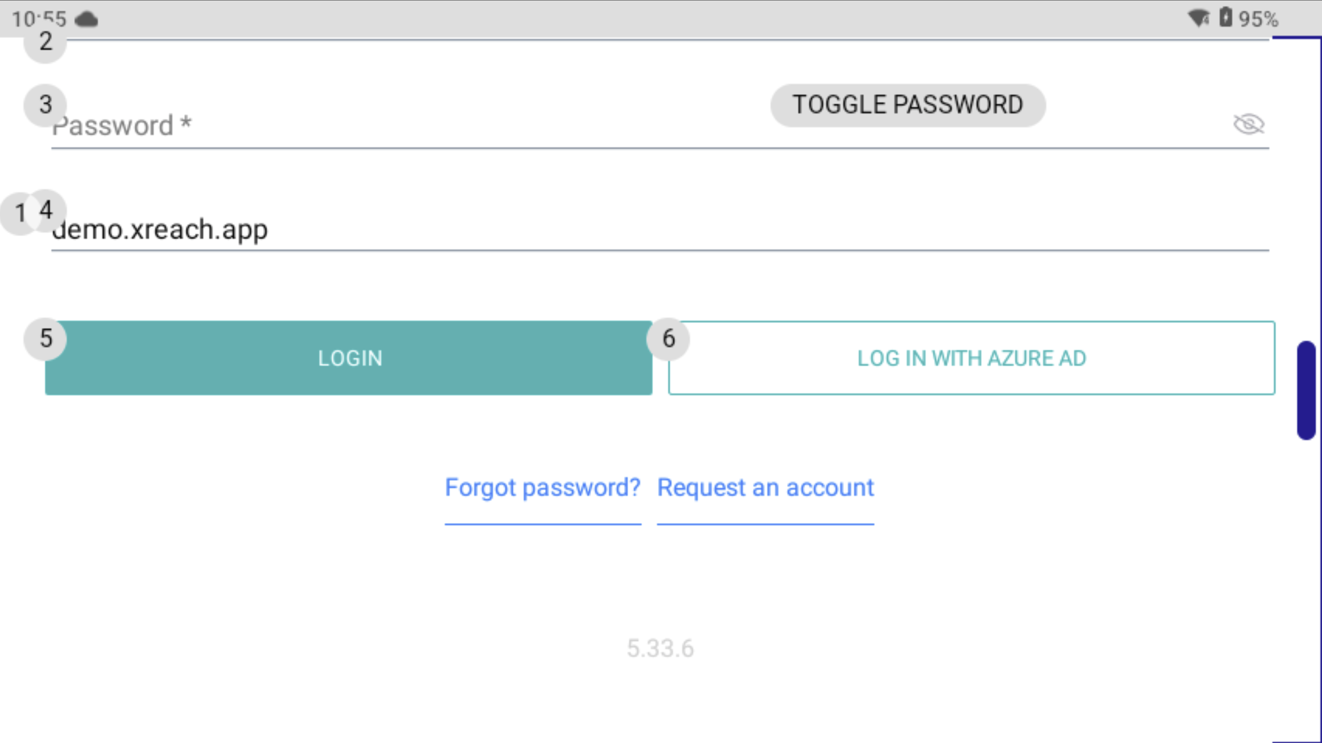This screenshot has height=743, width=1322.
Task: Tap the Wi-Fi signal icon
Action: [x=1198, y=18]
